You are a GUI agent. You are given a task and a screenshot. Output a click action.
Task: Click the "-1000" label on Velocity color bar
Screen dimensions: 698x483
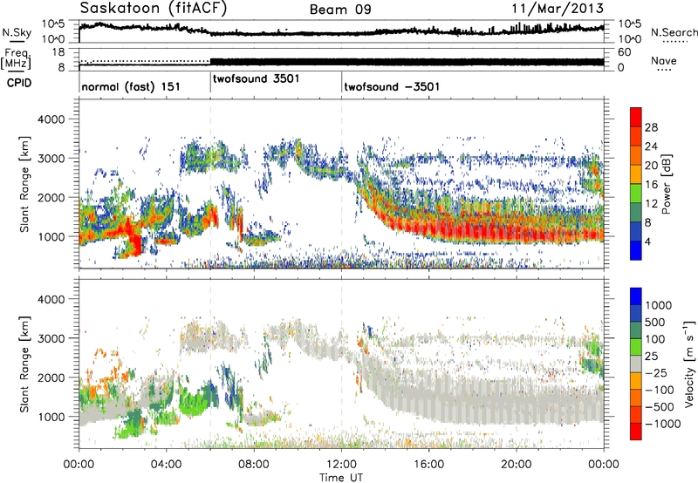(663, 424)
